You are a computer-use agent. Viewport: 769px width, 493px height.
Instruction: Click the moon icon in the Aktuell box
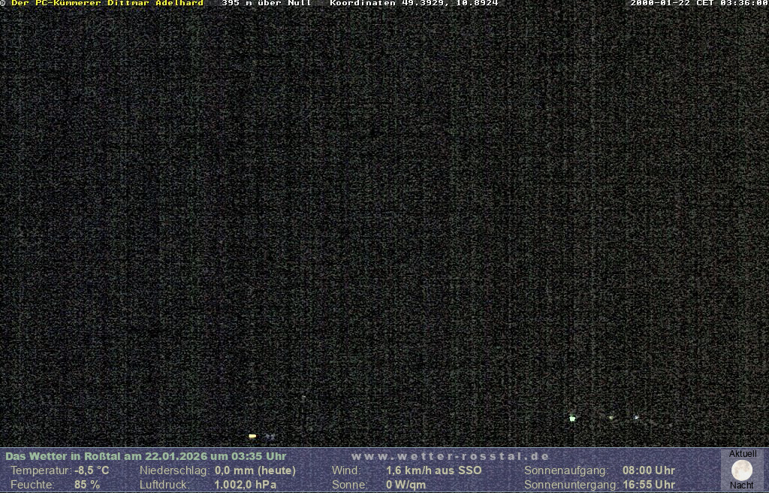coord(742,470)
